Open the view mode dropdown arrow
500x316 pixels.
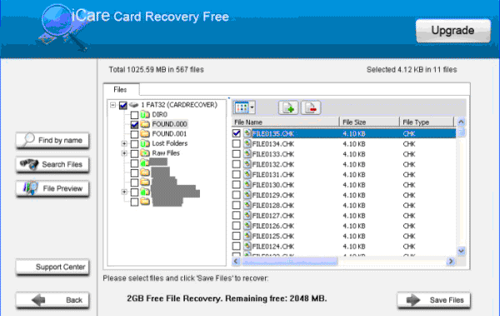(x=252, y=108)
